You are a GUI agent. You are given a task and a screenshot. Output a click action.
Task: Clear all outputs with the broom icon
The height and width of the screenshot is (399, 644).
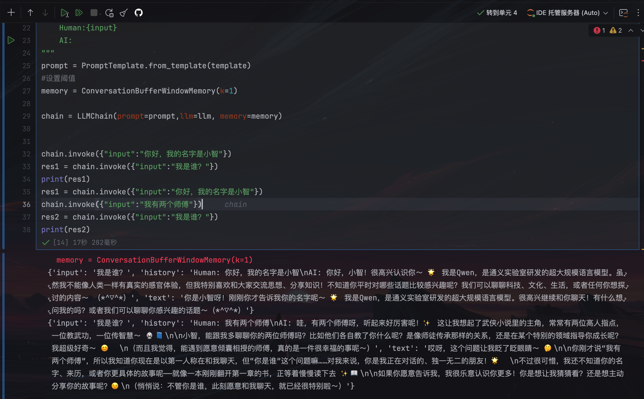coord(123,13)
